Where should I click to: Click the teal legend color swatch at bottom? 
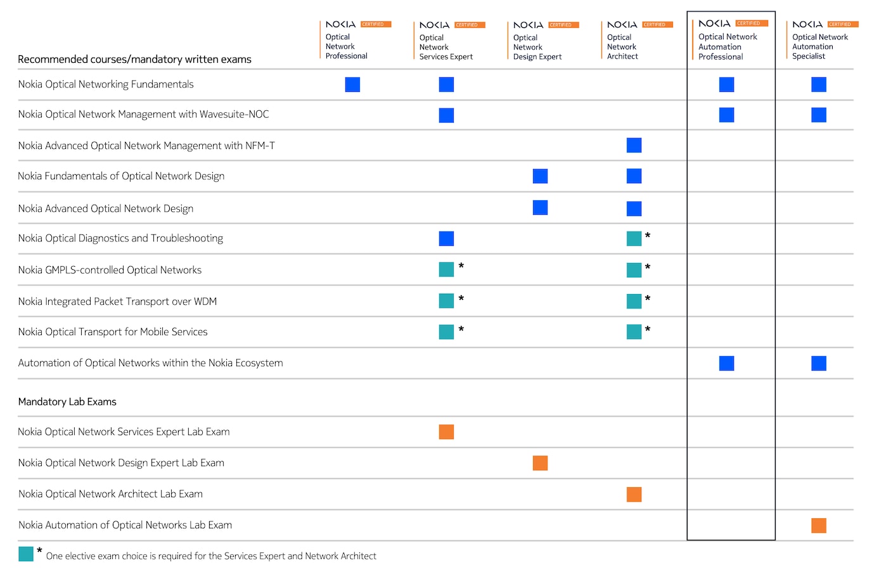coord(26,554)
